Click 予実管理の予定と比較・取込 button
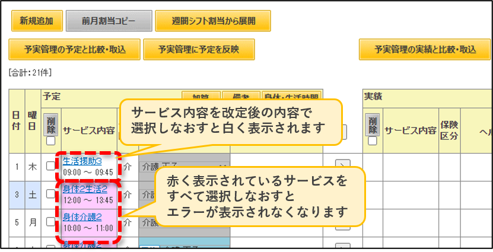This screenshot has width=493, height=252. point(75,49)
